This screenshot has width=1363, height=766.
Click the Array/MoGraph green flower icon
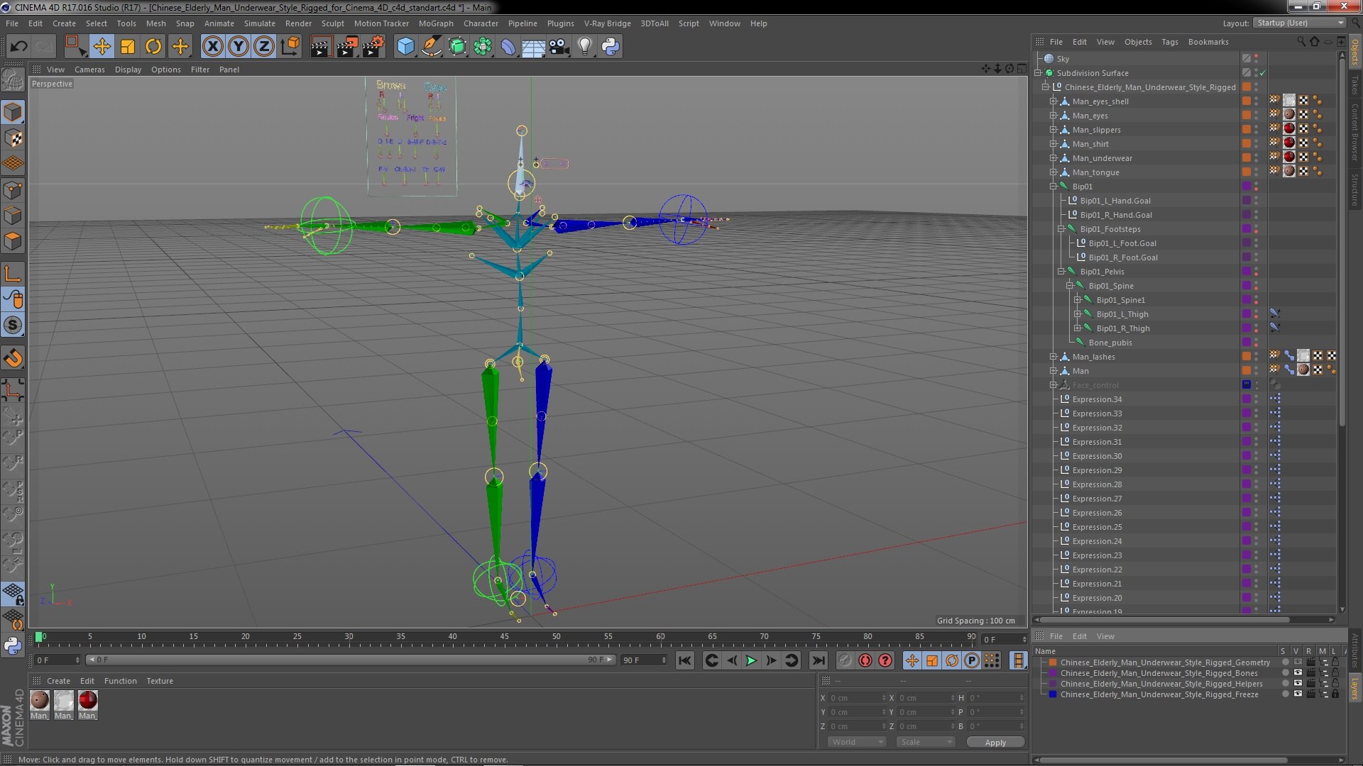point(482,47)
